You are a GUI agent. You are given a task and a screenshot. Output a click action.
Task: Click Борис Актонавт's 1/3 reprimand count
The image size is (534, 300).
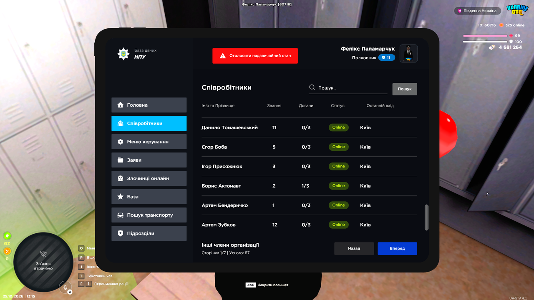(x=306, y=186)
